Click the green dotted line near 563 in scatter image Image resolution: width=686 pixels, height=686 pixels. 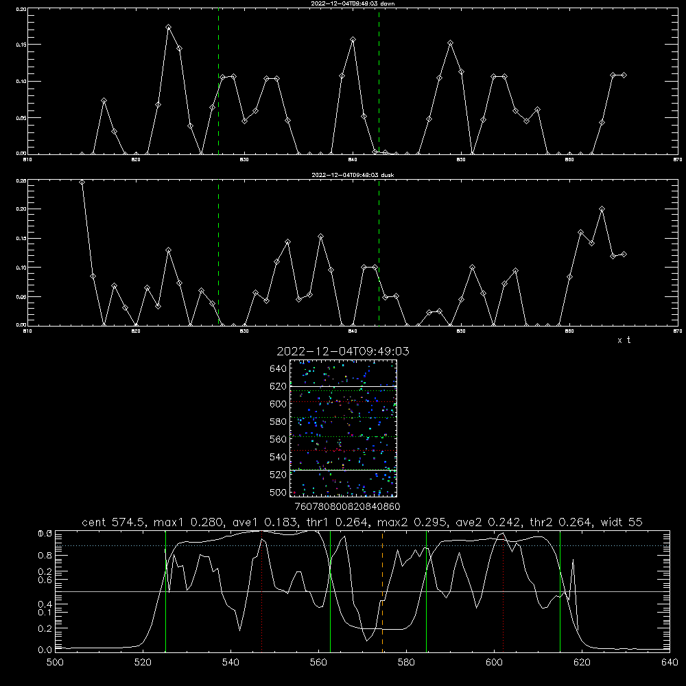[343, 436]
